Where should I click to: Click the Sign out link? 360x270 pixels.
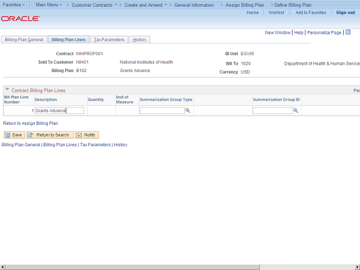[345, 12]
